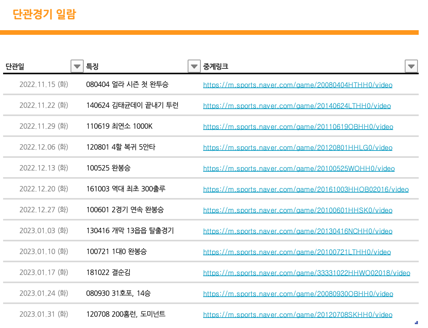428x328 pixels.
Task: Open the 20100525WOHH0 video link
Action: [299, 168]
